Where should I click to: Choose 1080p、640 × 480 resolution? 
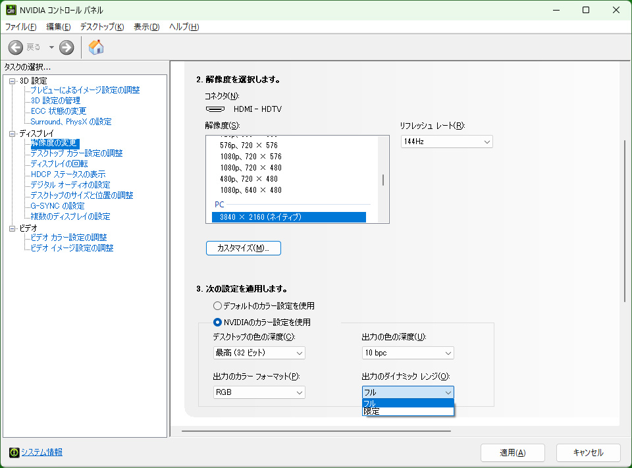coord(251,190)
